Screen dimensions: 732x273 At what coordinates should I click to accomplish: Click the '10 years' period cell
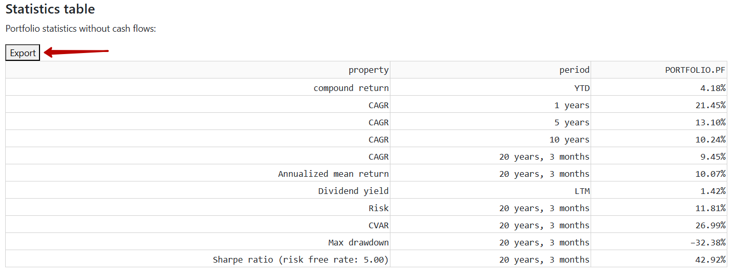[490, 139]
